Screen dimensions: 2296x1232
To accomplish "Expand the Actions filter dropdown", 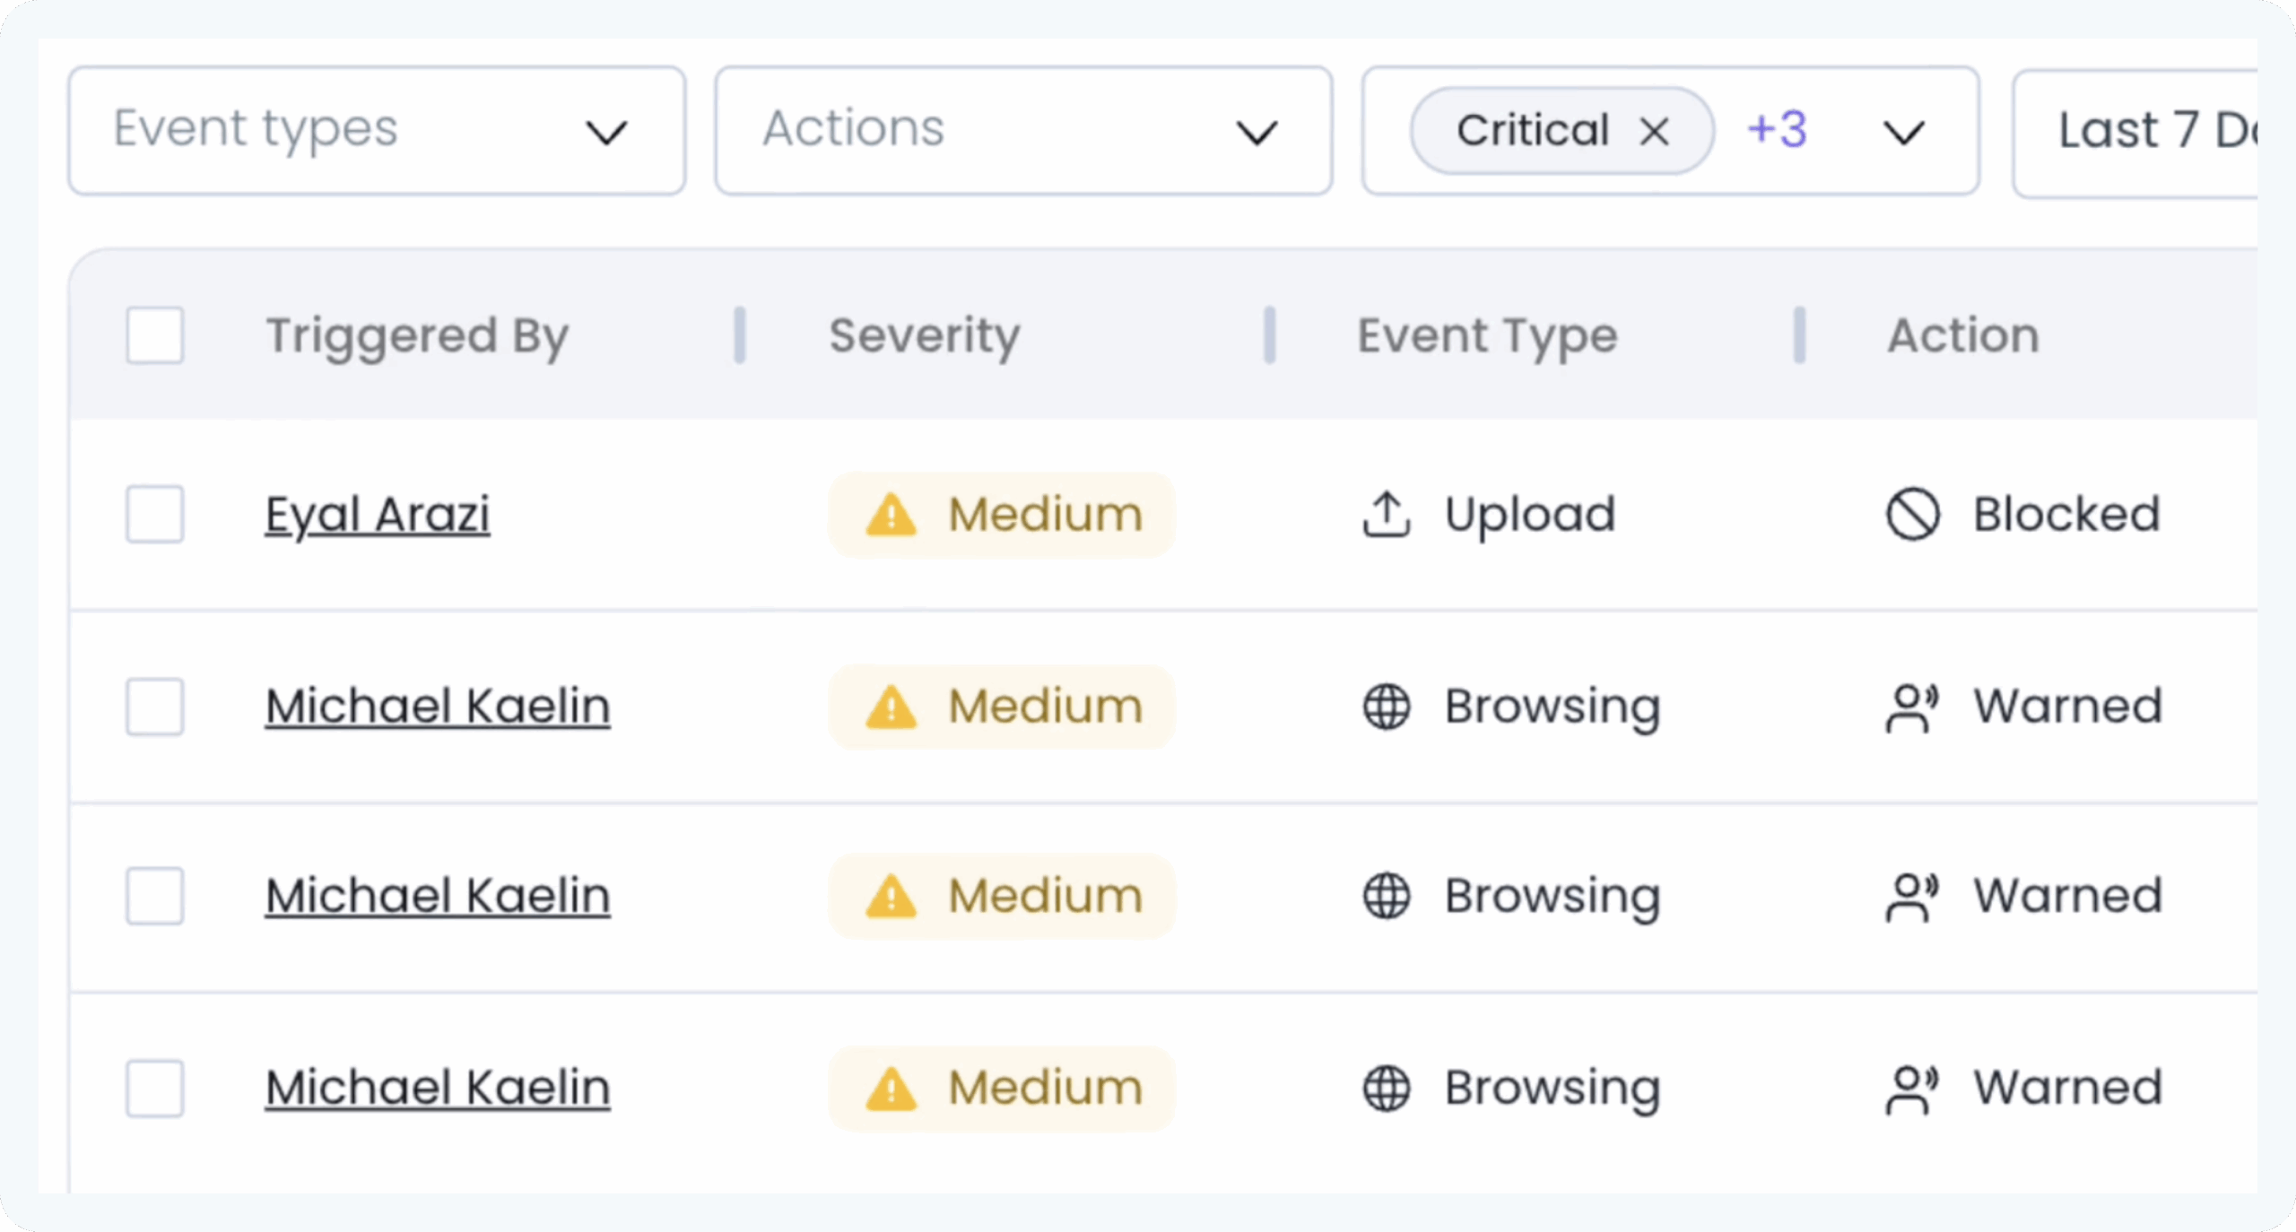I will [x=1023, y=131].
